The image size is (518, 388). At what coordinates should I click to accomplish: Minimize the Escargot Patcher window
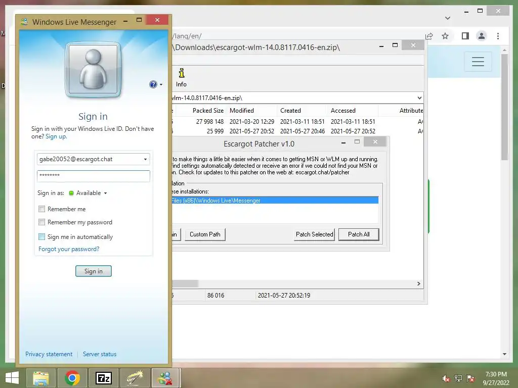pos(343,142)
